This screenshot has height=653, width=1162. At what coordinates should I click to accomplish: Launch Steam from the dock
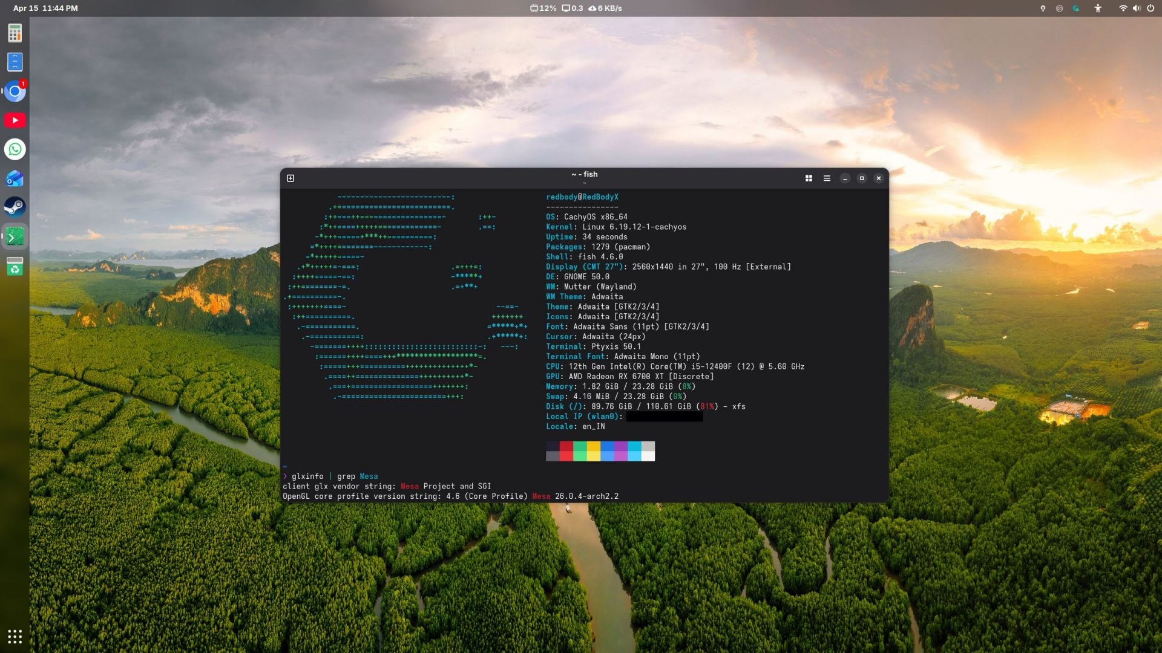[15, 207]
